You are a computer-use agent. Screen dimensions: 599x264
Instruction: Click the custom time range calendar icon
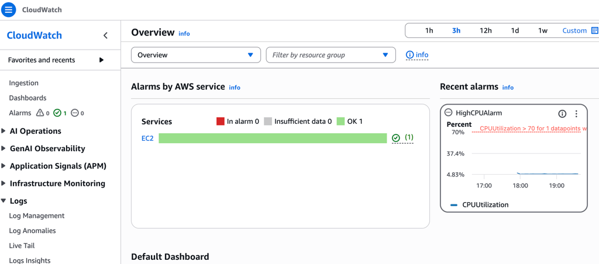point(594,30)
